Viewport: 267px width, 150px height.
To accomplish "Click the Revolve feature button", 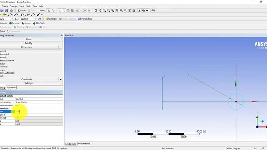I will coord(14,23).
